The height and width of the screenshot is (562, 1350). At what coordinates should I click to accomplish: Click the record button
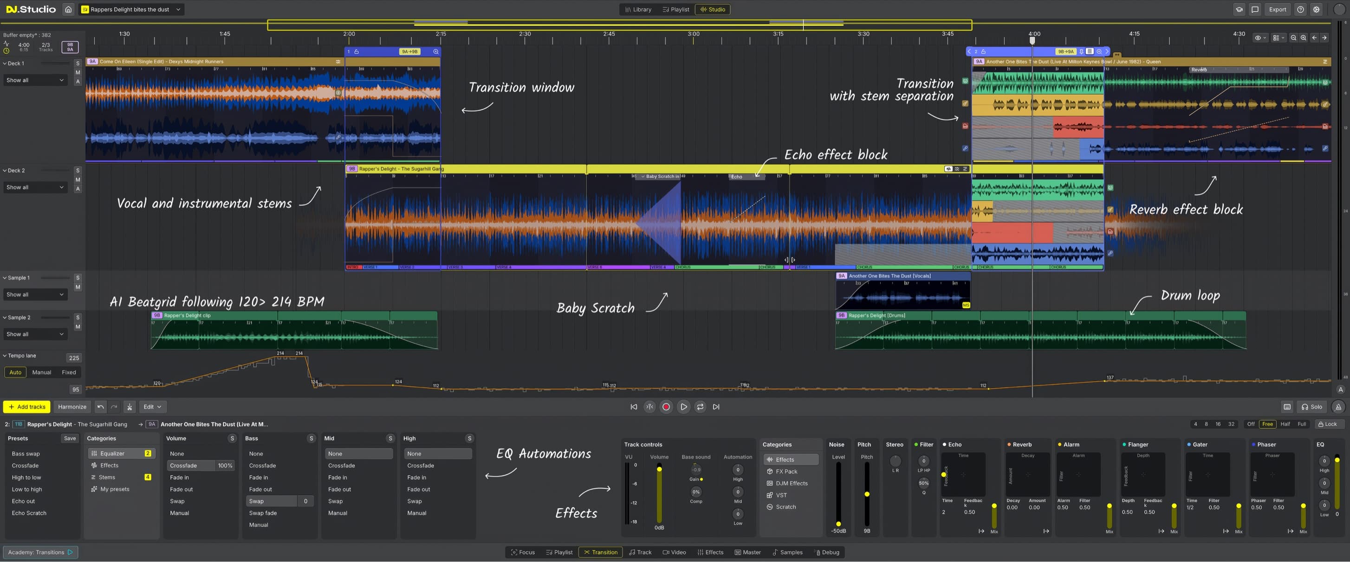666,407
